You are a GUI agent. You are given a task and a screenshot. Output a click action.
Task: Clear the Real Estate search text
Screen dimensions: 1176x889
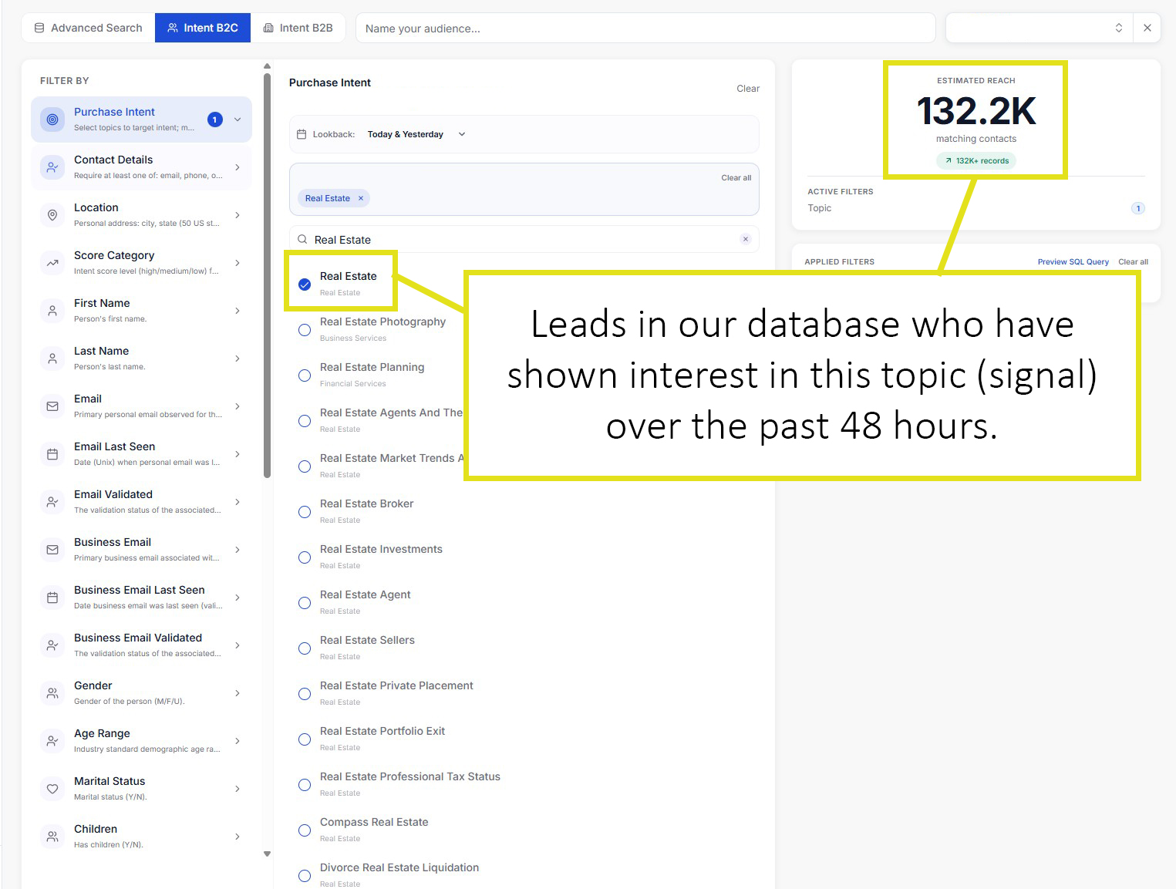coord(745,239)
